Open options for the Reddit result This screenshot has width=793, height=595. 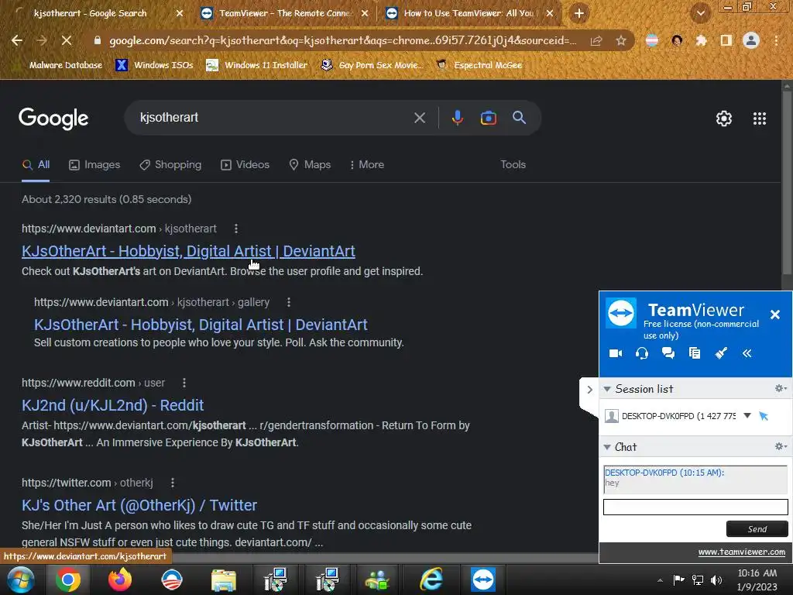pyautogui.click(x=184, y=383)
